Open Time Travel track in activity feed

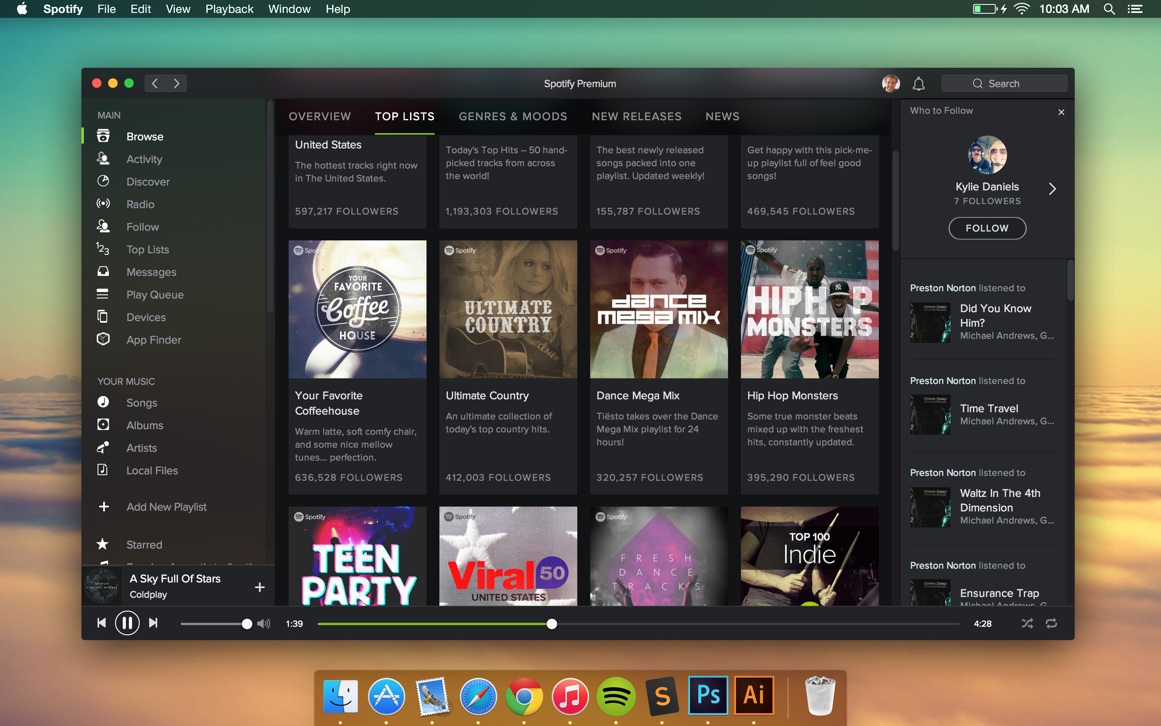989,408
